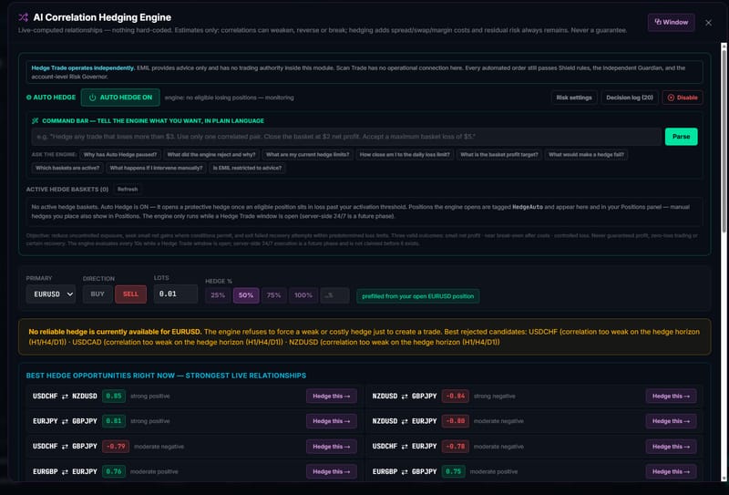Select SELL direction
729x495 pixels.
coord(130,294)
